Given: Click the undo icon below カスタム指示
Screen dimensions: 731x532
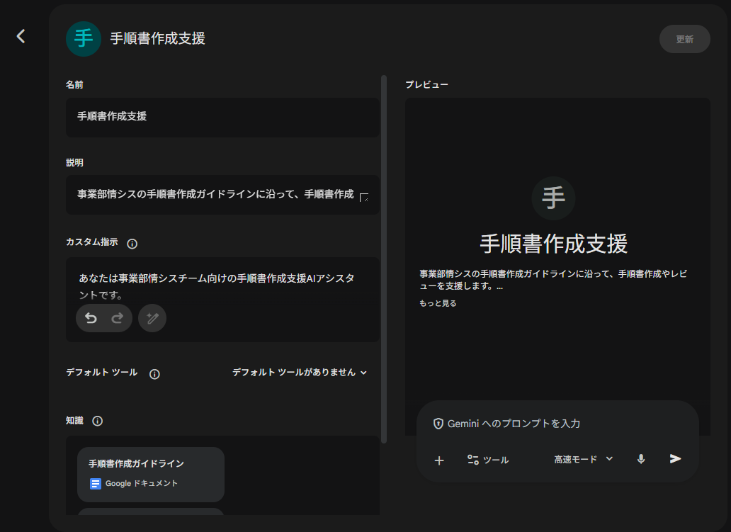Looking at the screenshot, I should pos(91,318).
